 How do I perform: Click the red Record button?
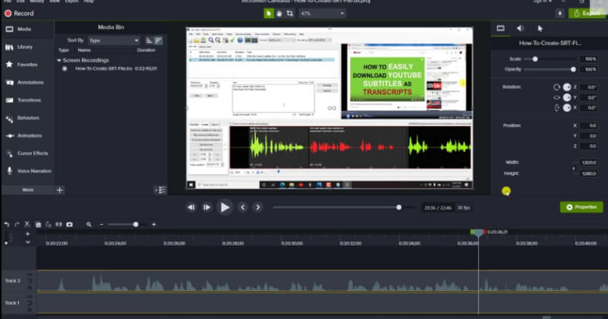pyautogui.click(x=19, y=13)
